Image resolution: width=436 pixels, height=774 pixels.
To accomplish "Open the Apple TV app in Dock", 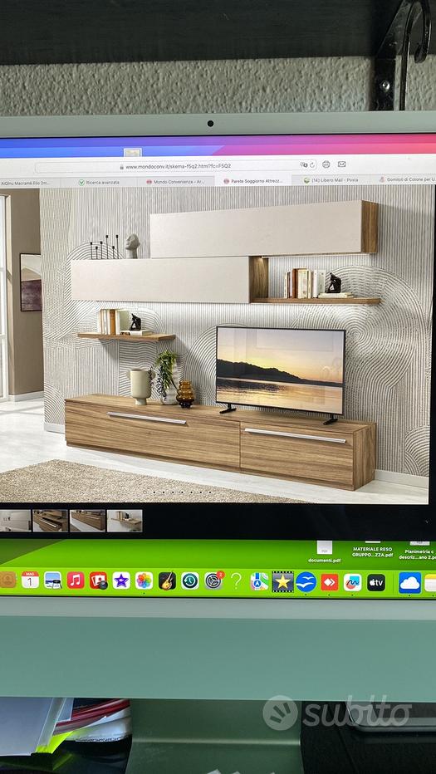I will 375,582.
